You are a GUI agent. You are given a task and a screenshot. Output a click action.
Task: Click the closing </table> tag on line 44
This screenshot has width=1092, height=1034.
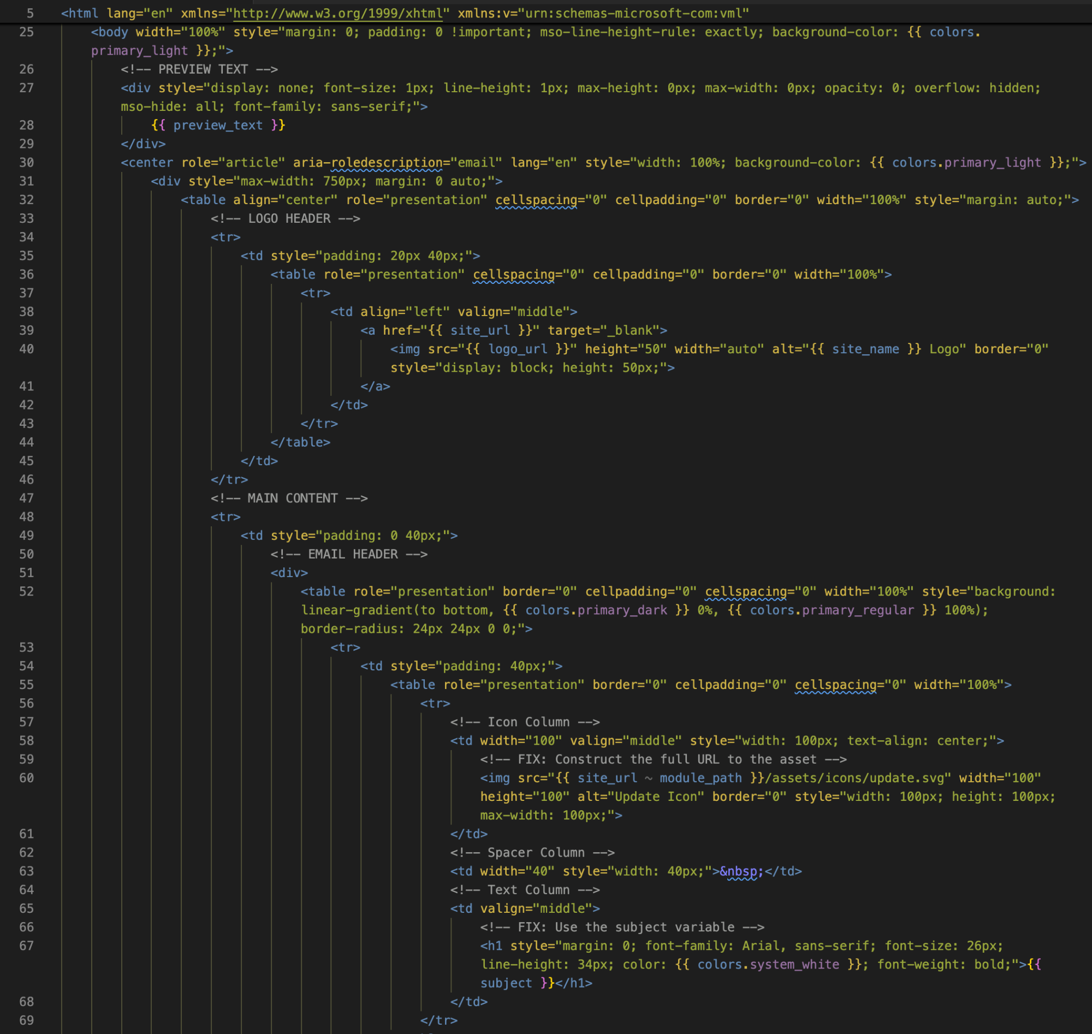[300, 443]
